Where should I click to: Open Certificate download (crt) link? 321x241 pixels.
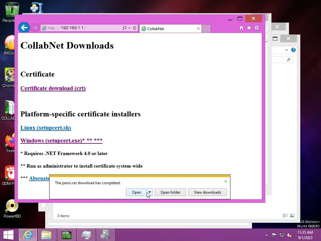[53, 88]
